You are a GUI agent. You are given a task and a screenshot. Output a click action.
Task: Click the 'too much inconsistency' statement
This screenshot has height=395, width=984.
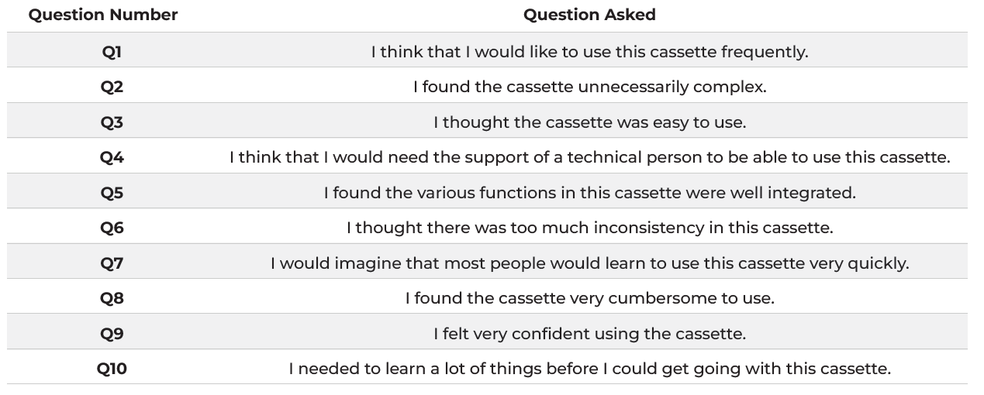589,228
